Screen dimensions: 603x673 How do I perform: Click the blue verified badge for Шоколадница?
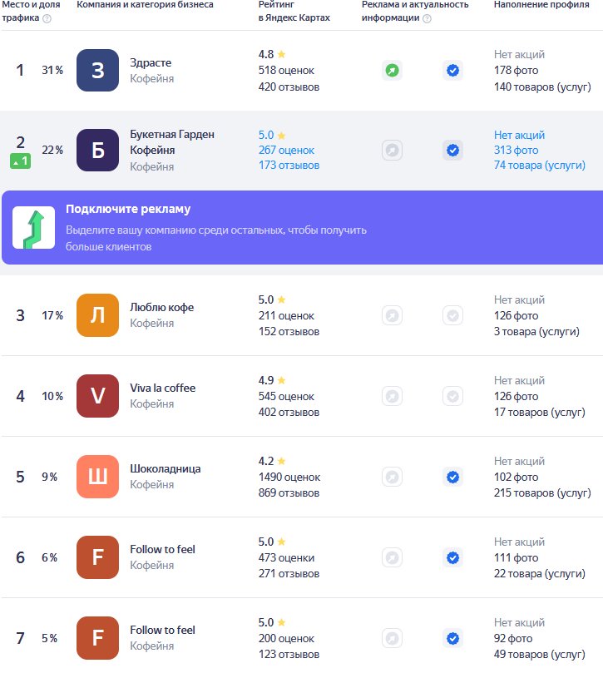point(452,478)
